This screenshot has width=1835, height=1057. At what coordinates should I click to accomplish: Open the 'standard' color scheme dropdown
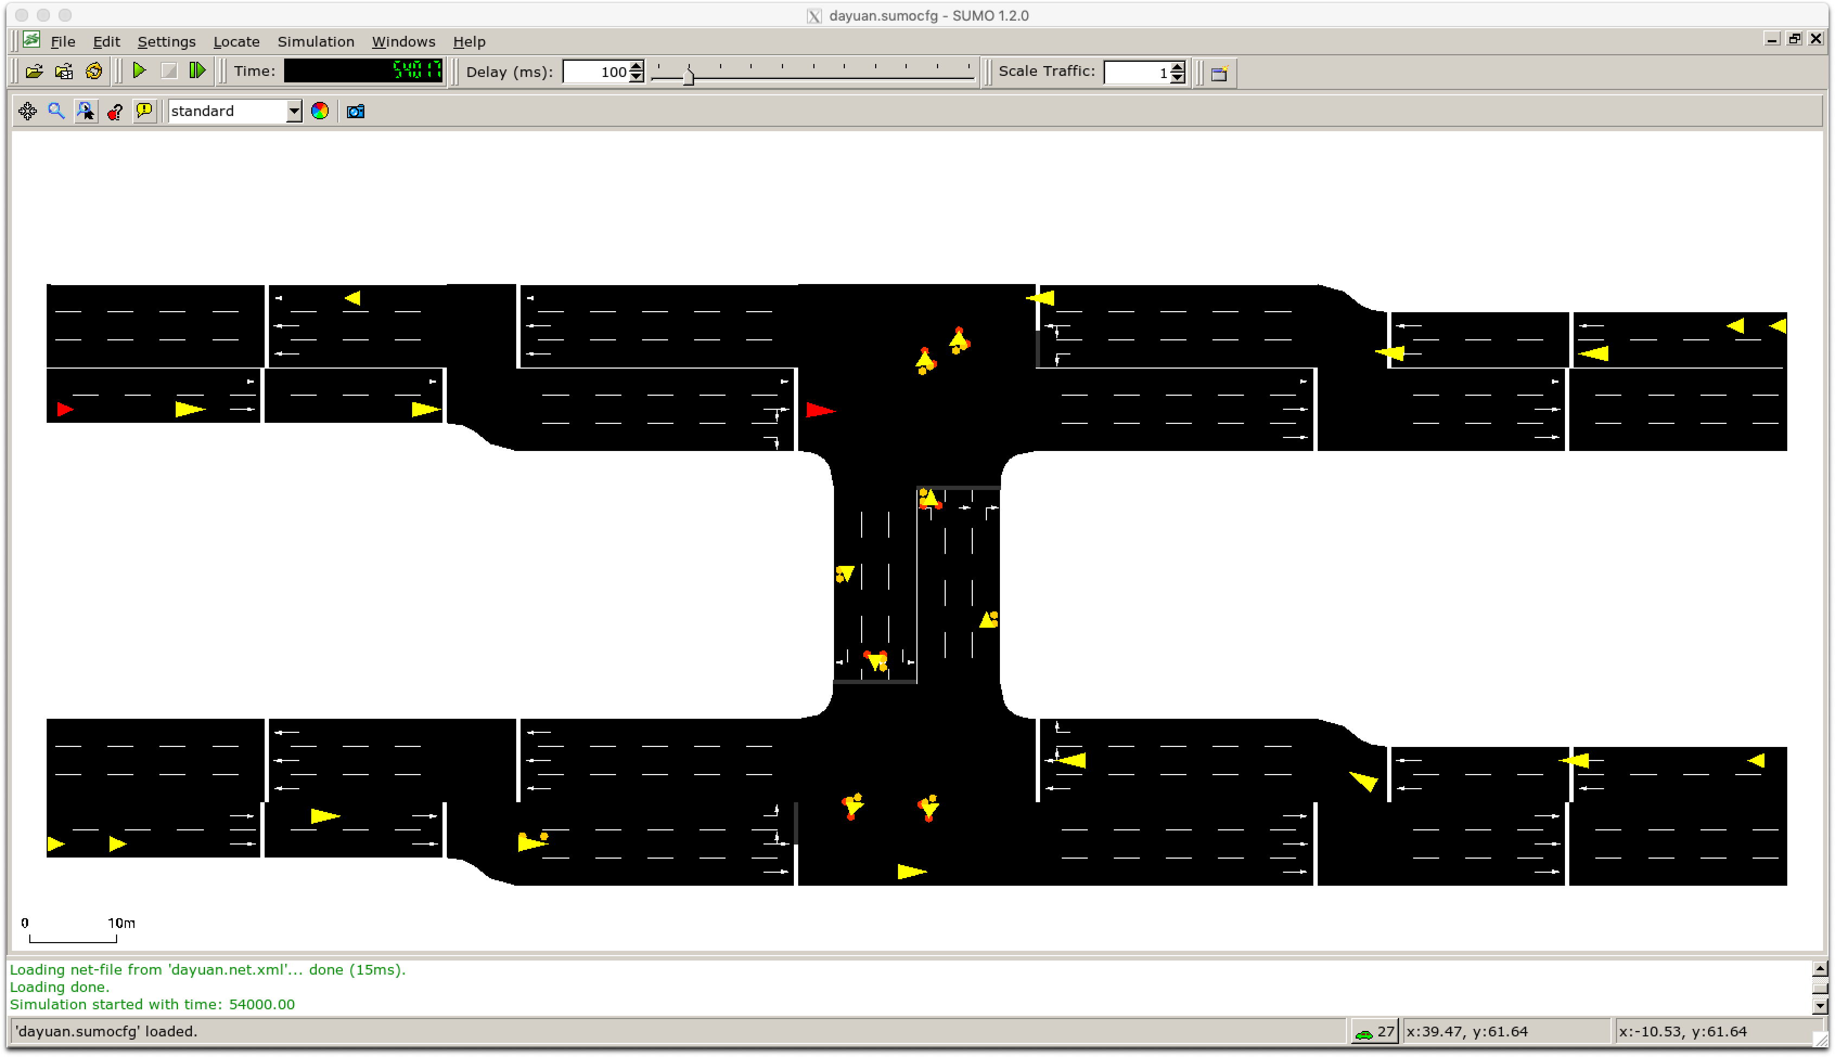coord(293,111)
